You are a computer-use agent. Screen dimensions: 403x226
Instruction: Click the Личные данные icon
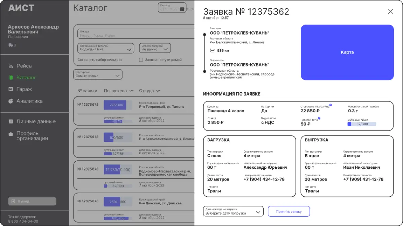tap(11, 122)
